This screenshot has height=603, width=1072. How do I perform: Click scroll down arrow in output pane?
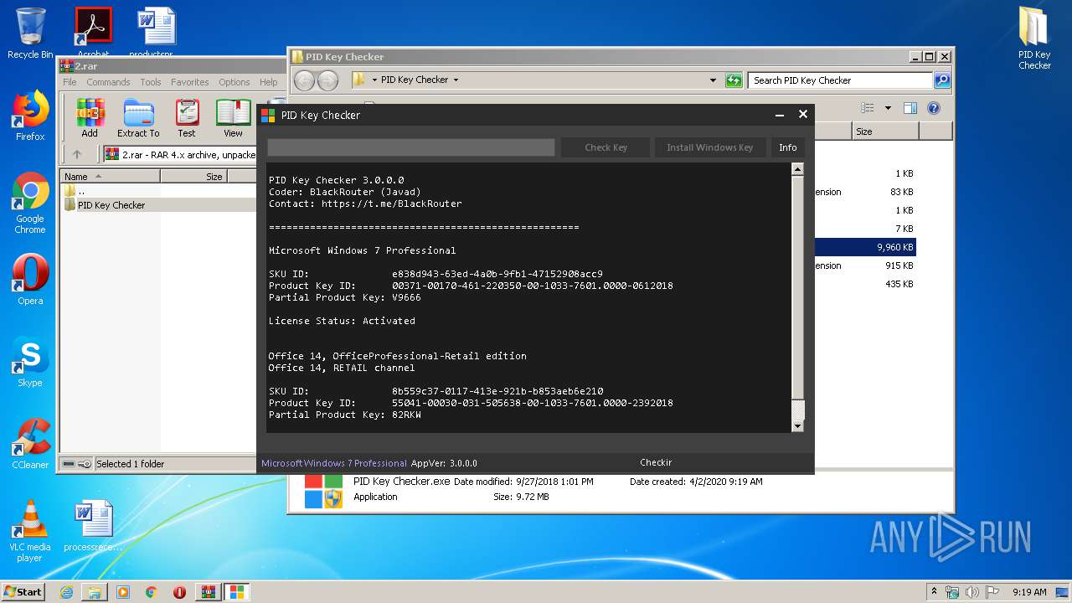797,425
